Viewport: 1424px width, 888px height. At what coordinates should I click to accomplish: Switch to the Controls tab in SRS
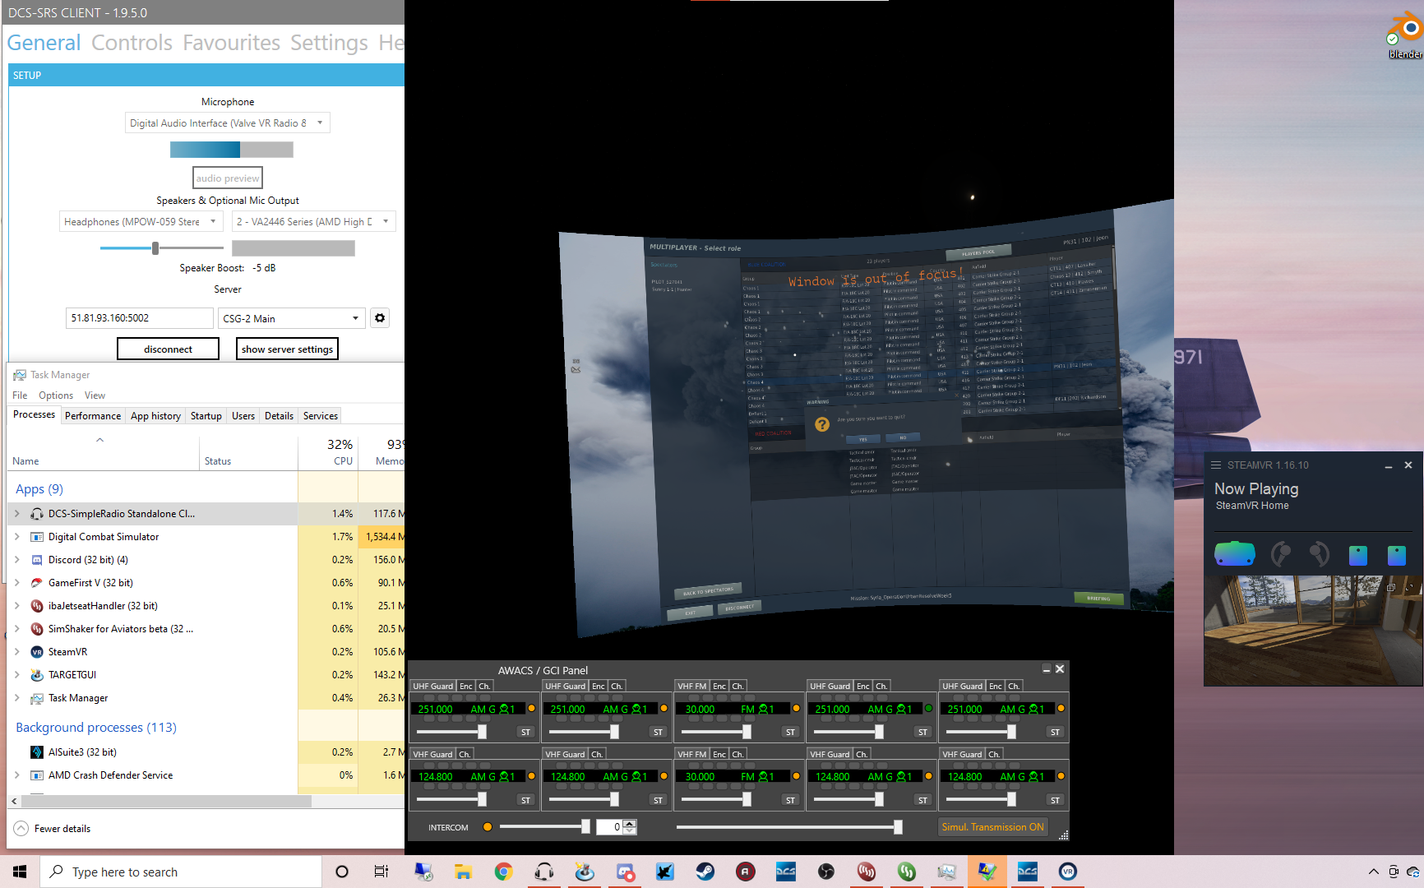(132, 43)
